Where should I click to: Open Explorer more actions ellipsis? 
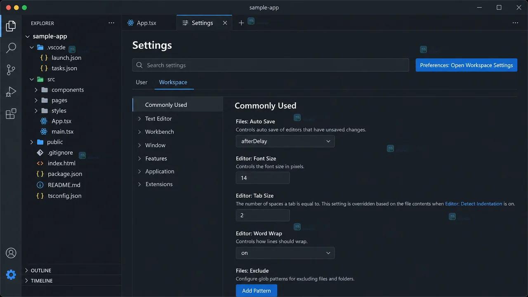tap(111, 23)
